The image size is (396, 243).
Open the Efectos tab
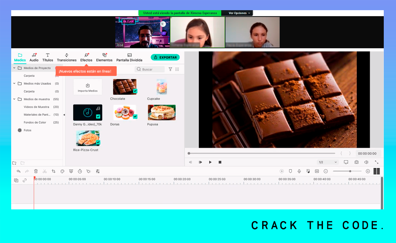tap(86, 57)
